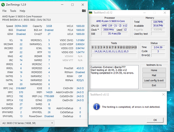Click Load config & exit button
Screen dimensions: 174x132
pos(154,80)
